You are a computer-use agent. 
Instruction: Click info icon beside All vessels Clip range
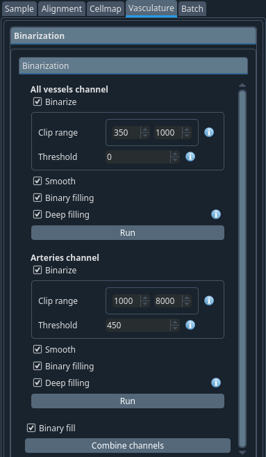pyautogui.click(x=209, y=132)
